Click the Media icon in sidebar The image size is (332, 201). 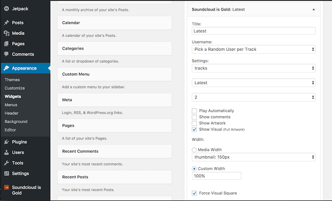(7, 33)
